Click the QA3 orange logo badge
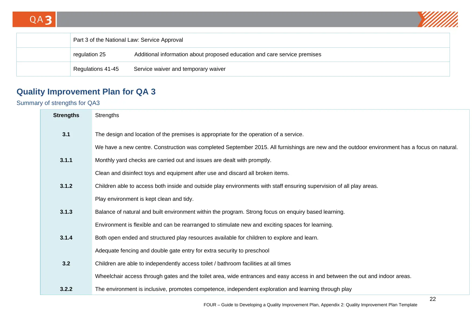 (x=34, y=19)
